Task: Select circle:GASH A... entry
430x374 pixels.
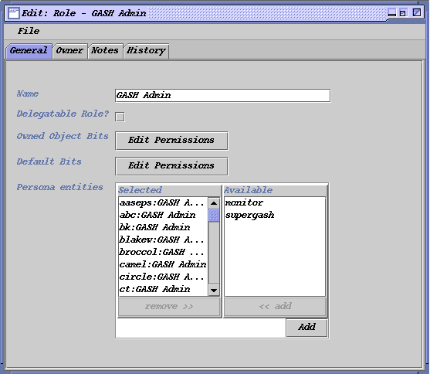Action: 163,277
